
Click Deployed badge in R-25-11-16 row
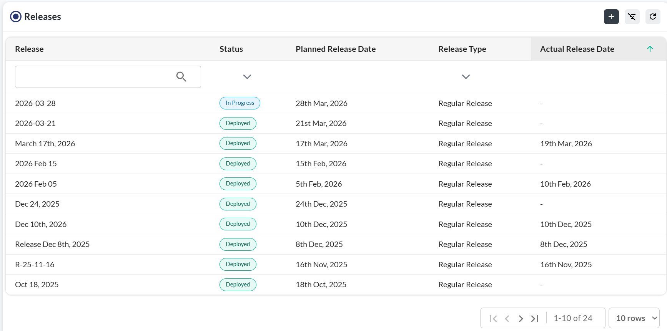[x=238, y=264]
